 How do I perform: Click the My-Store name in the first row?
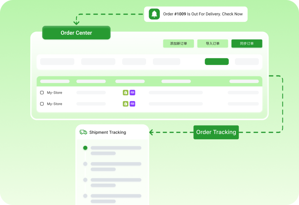55,93
